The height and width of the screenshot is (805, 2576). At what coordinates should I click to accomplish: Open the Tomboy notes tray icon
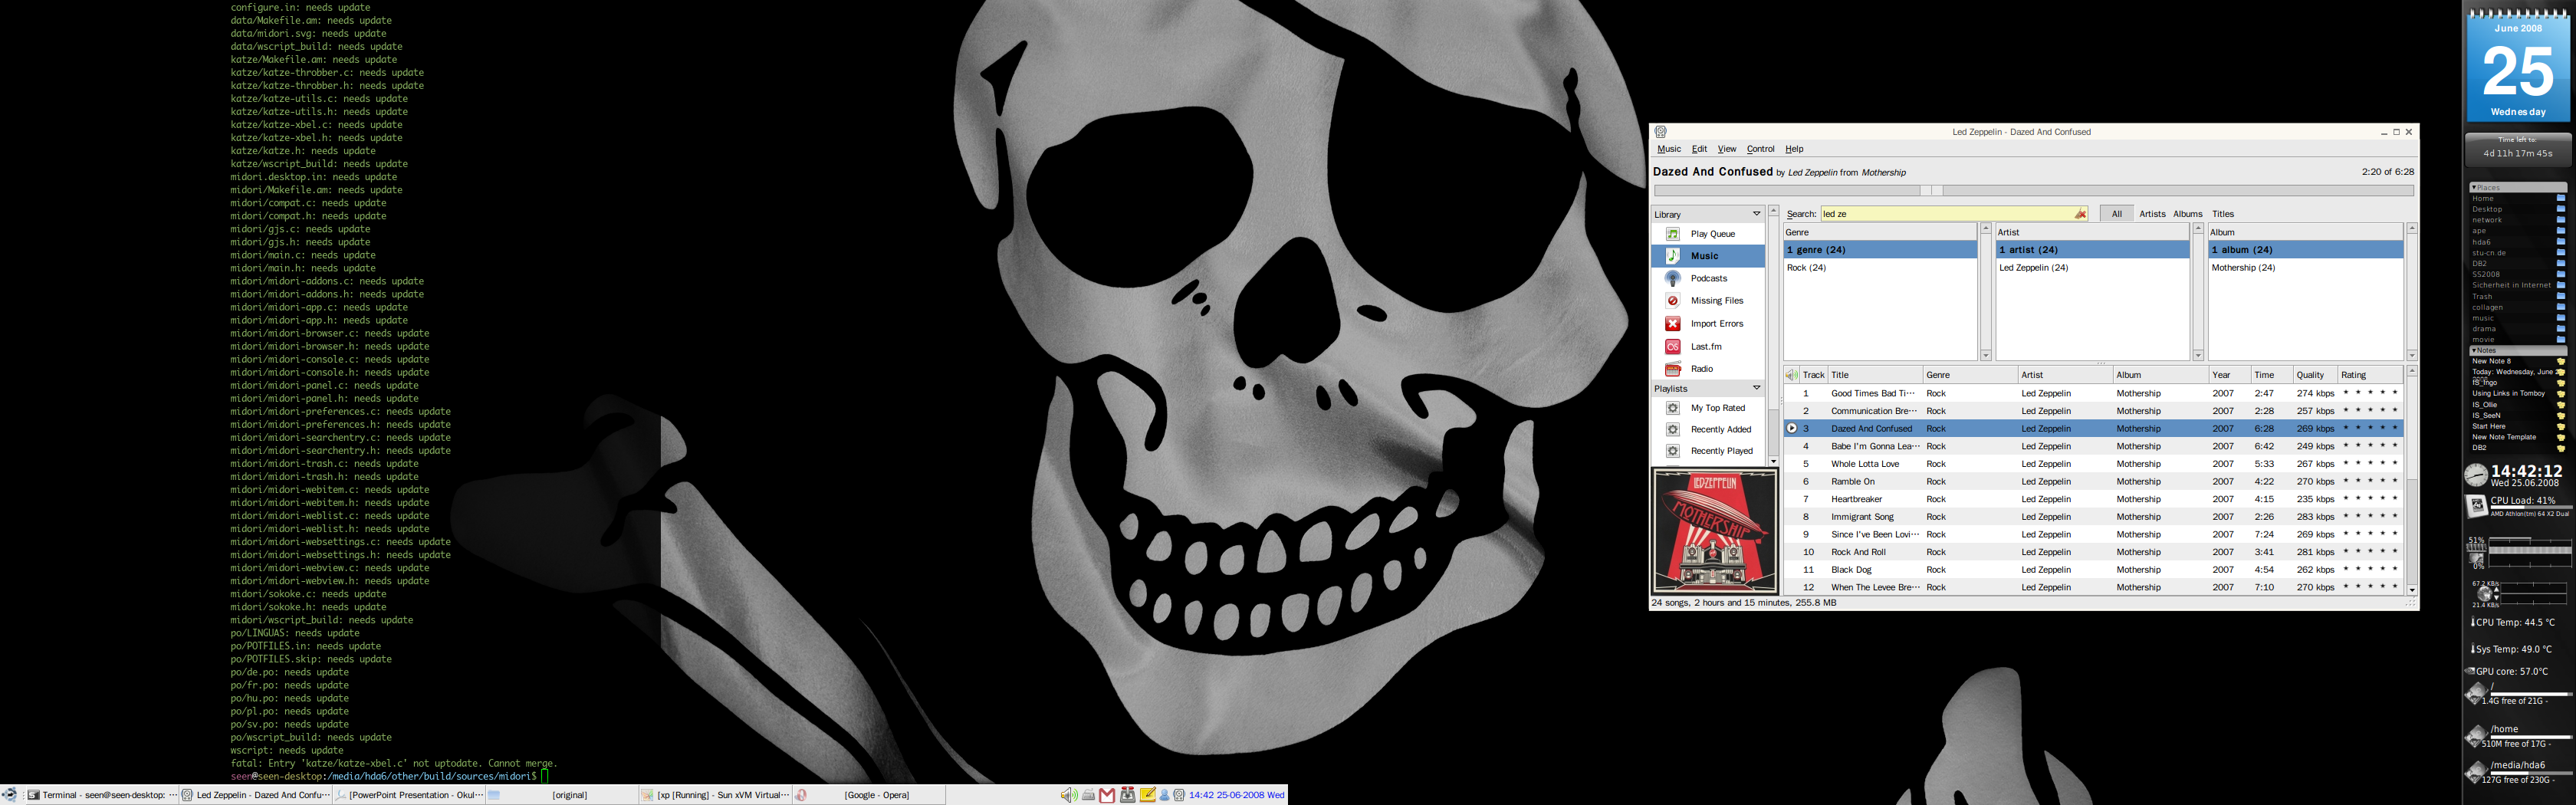(x=1148, y=795)
